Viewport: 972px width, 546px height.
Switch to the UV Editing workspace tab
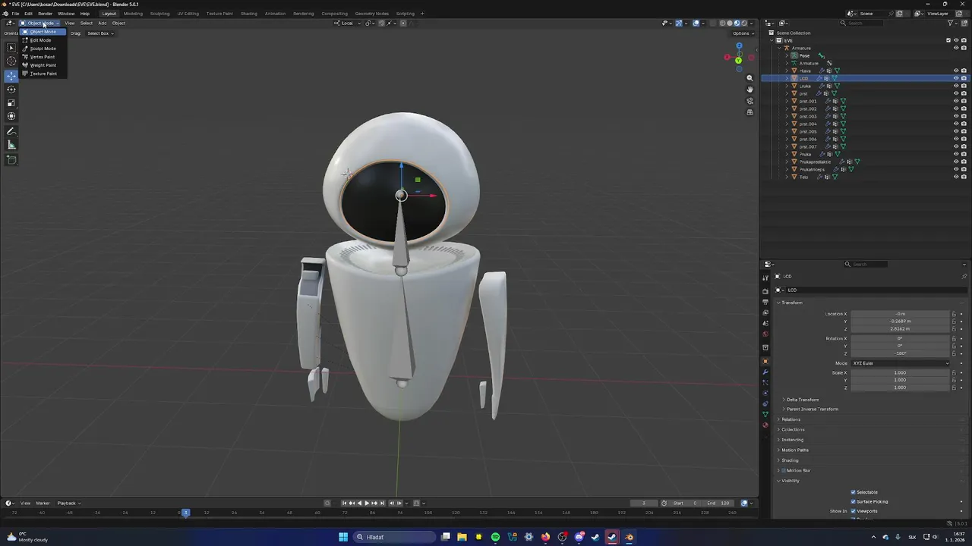tap(188, 14)
